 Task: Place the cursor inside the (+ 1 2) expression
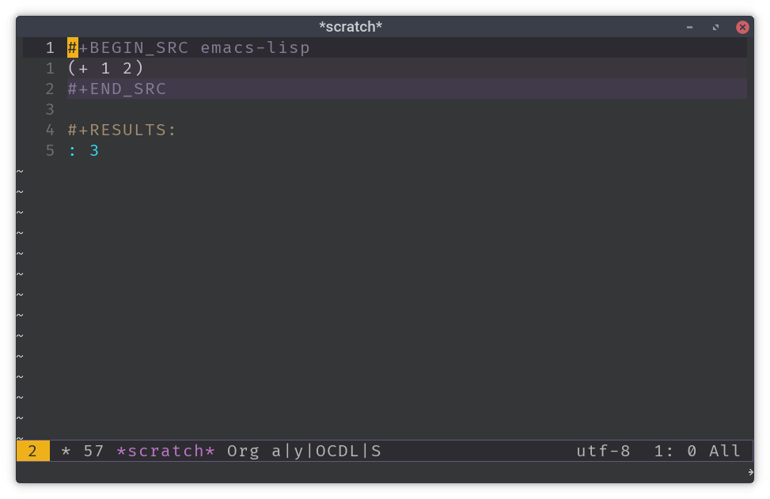(105, 68)
